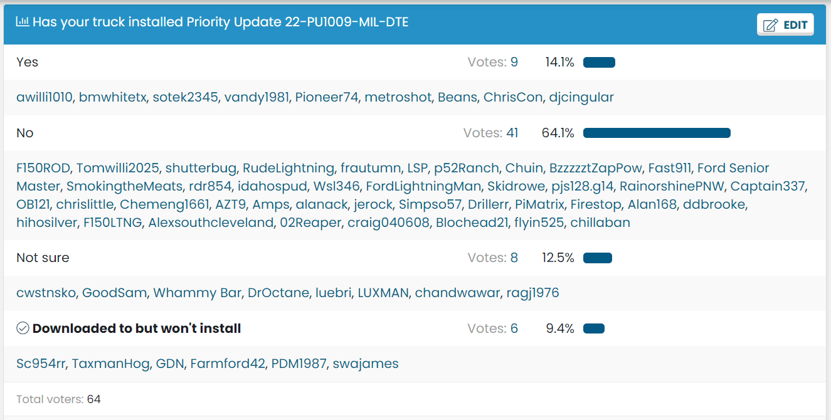
Task: Open BzzzzztZapPow's profile link
Action: coord(596,168)
